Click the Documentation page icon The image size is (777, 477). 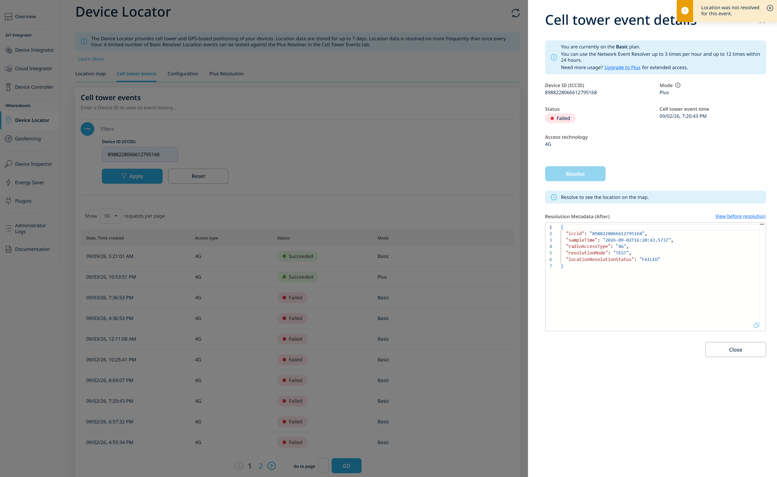click(x=8, y=249)
